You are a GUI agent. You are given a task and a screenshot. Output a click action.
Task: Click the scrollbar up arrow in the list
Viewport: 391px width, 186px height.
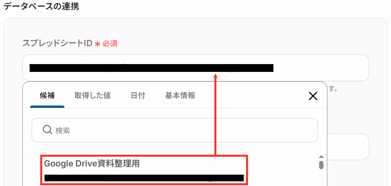(321, 157)
